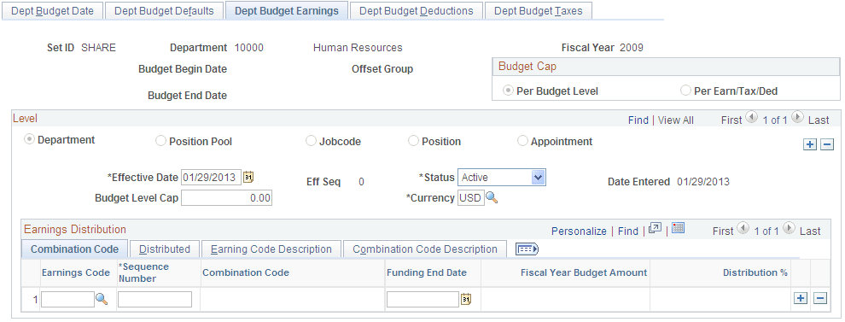Screen dimensions: 845x322
Task: Download Earnings Distribution grid to spreadsheet icon
Action: (679, 227)
